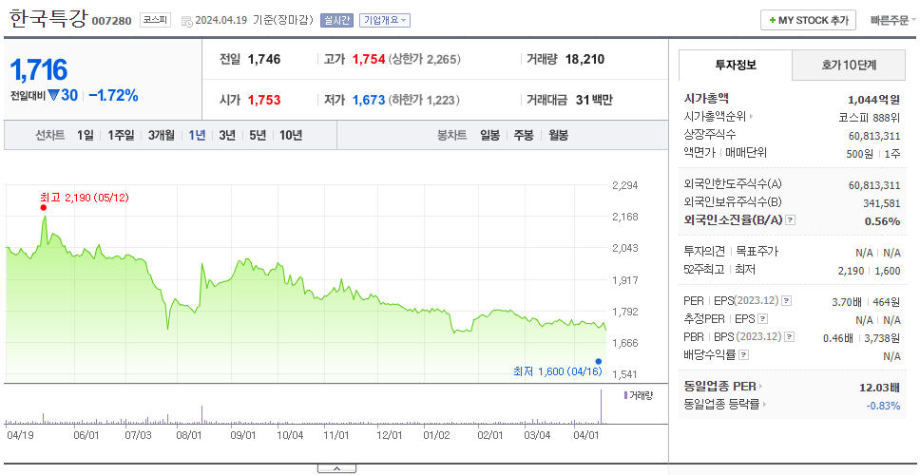The image size is (920, 475).
Task: Click the tall volume bar near 04/01
Action: 602,406
